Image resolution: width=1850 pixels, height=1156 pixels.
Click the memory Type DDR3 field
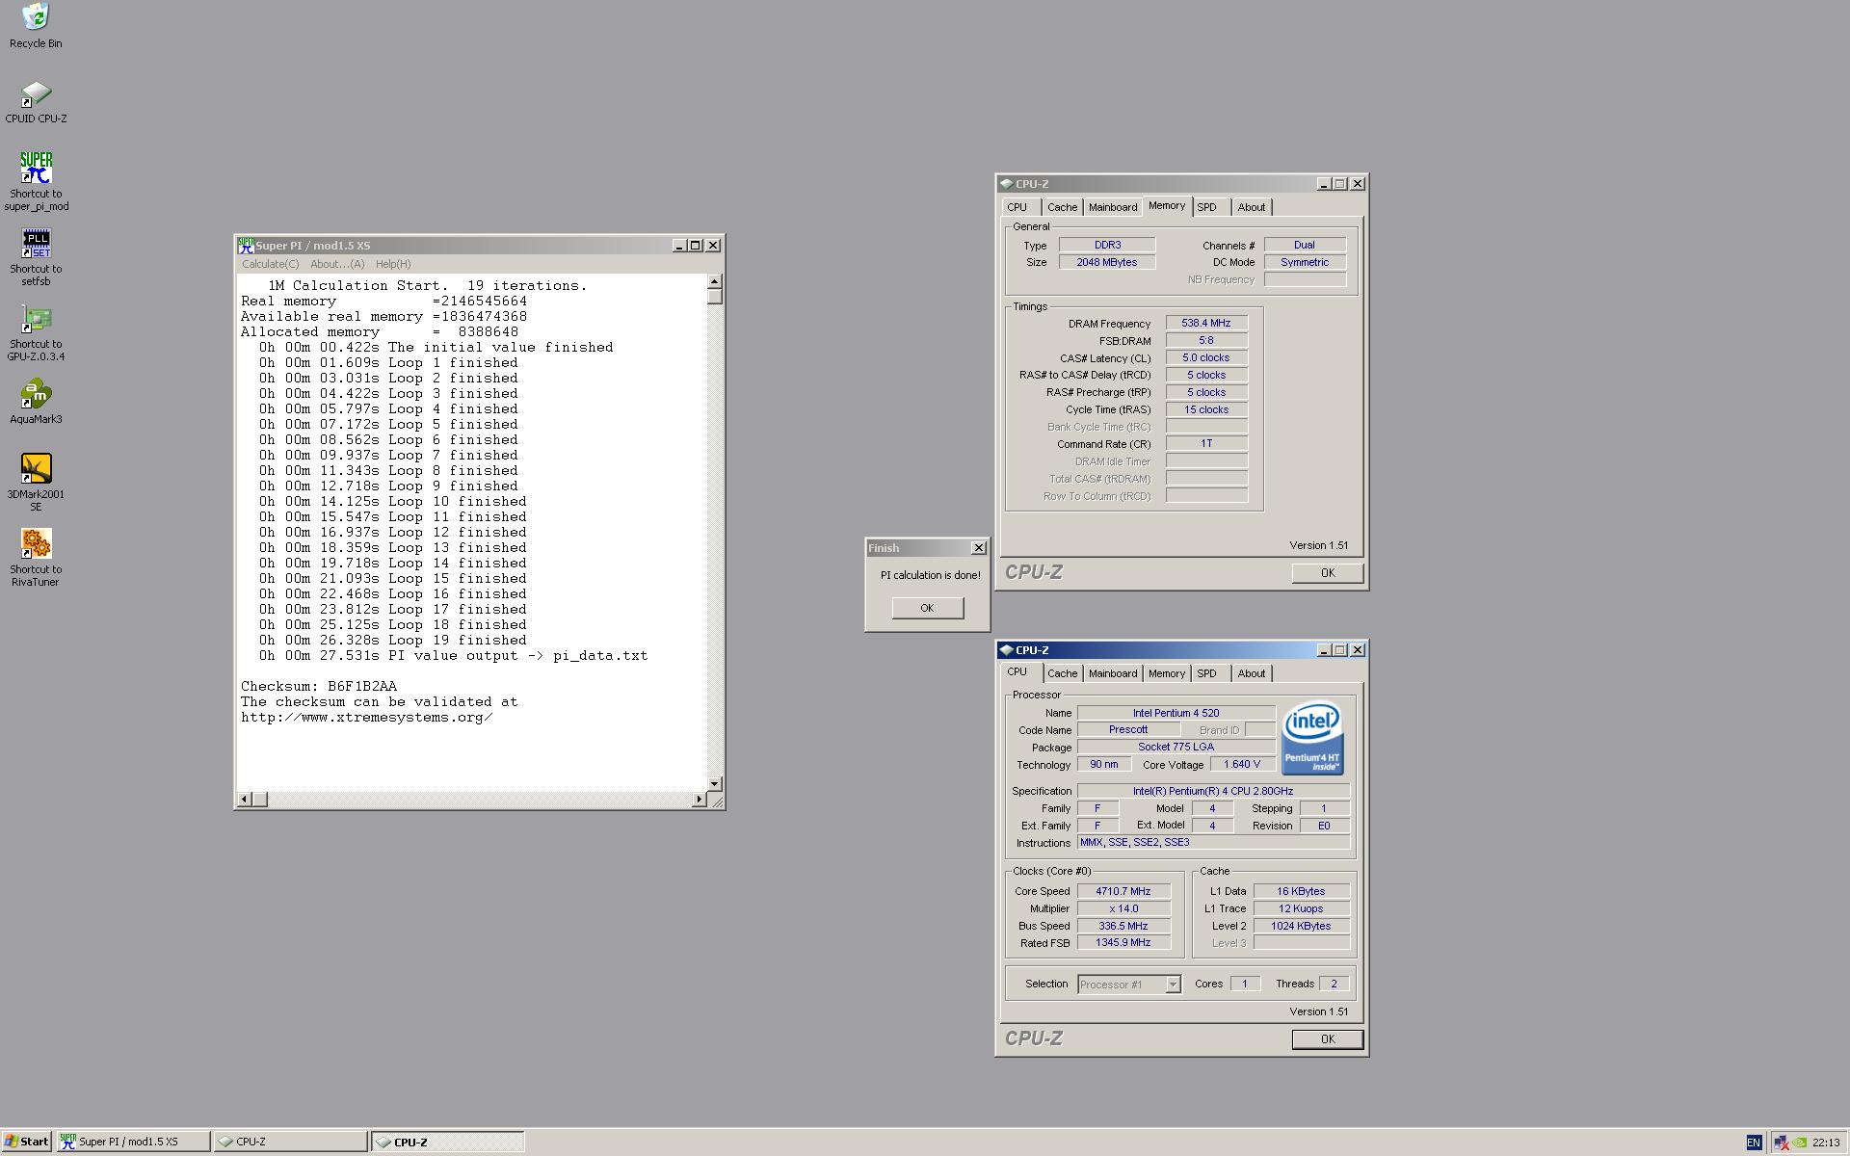tap(1107, 246)
